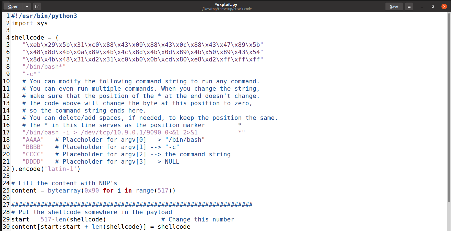The image size is (451, 231).
Task: Click the *exploit.py window title
Action: (226, 4)
